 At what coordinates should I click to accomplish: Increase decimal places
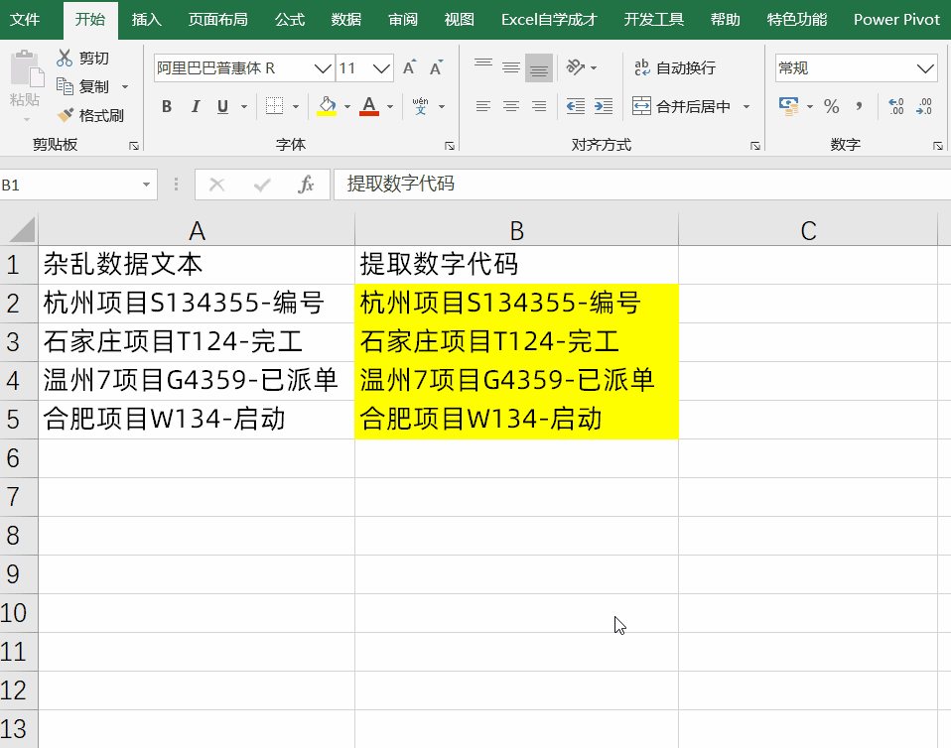[895, 107]
